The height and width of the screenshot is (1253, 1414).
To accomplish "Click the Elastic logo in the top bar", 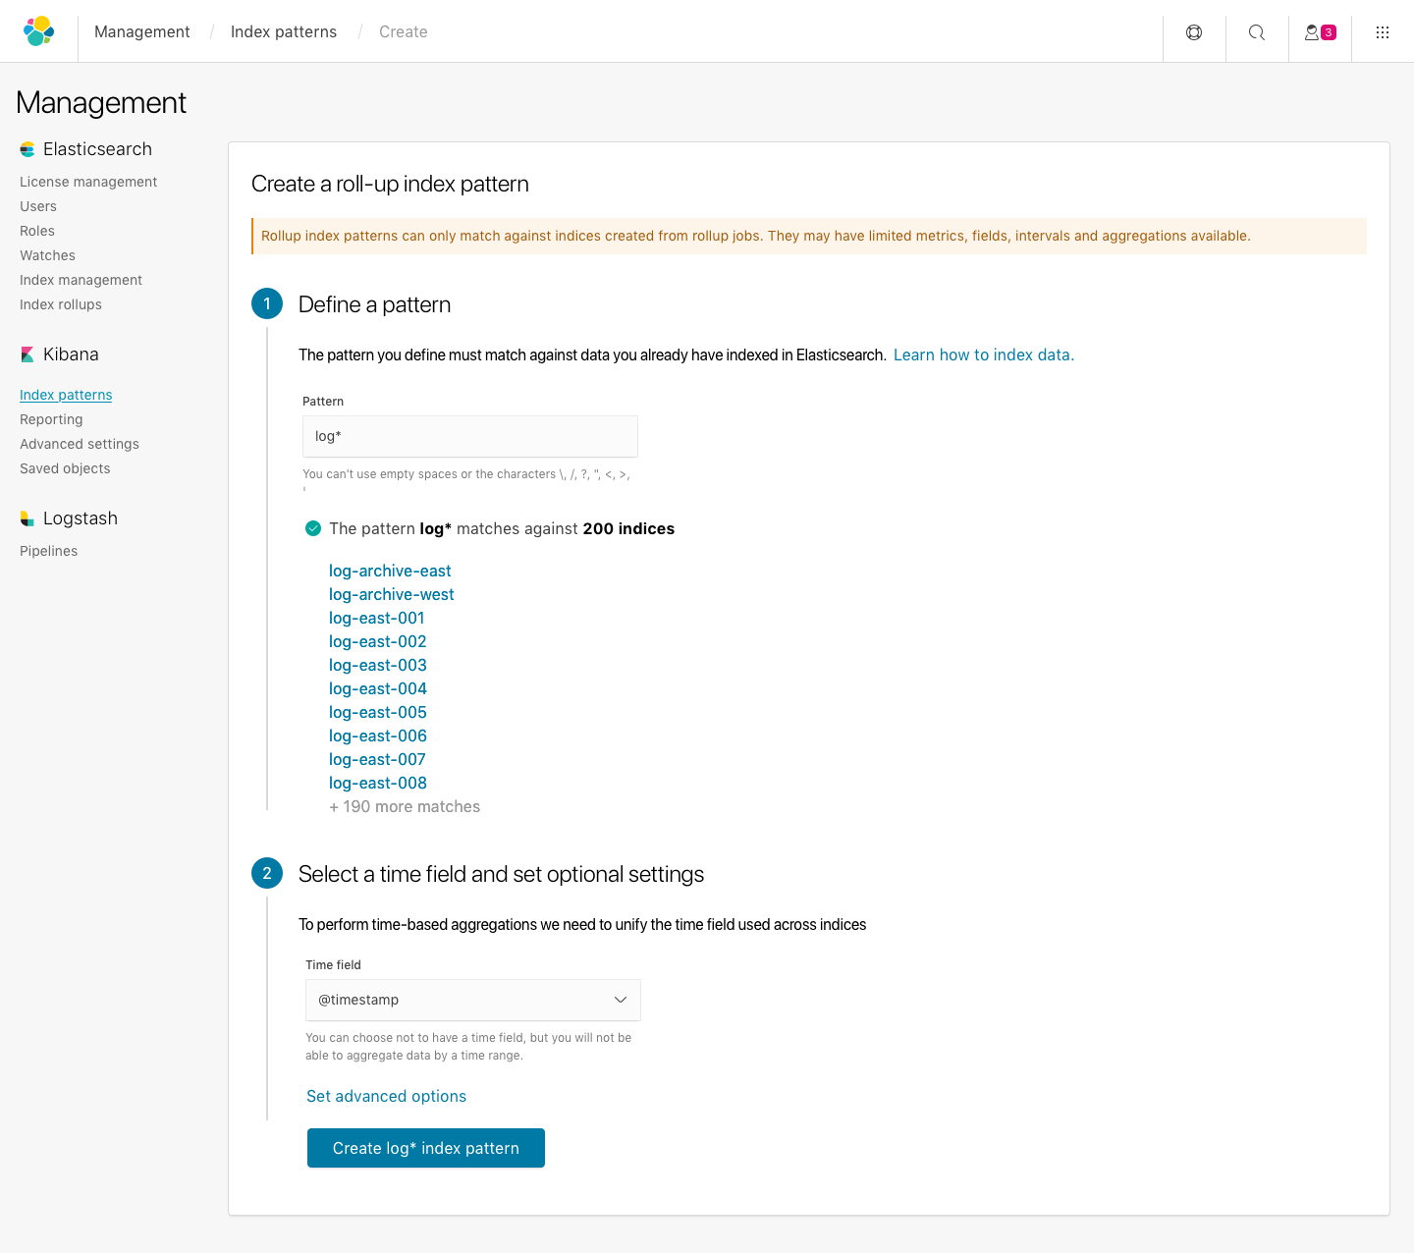I will tap(38, 30).
